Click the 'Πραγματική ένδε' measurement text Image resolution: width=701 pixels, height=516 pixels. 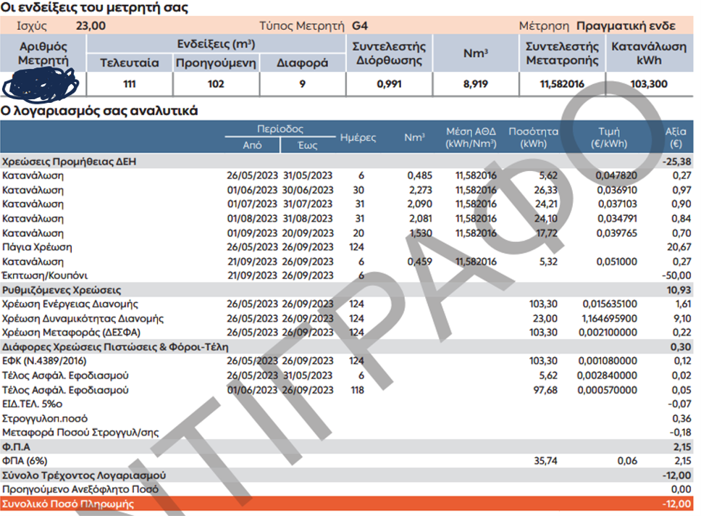[626, 26]
